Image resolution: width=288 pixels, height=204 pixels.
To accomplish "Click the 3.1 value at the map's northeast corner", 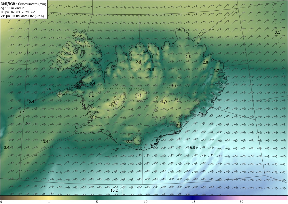I will click(277, 33).
